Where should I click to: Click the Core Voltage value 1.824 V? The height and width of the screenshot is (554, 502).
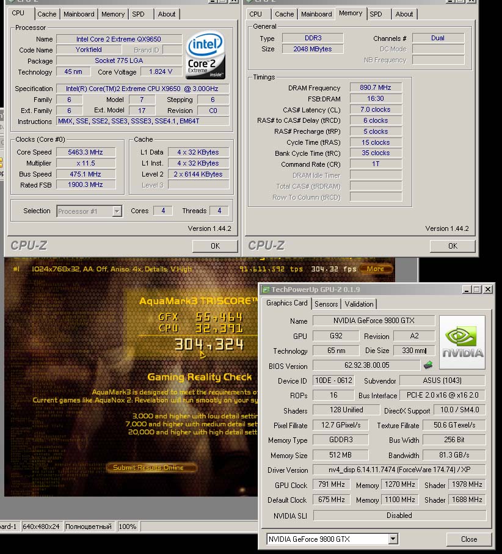click(x=161, y=71)
